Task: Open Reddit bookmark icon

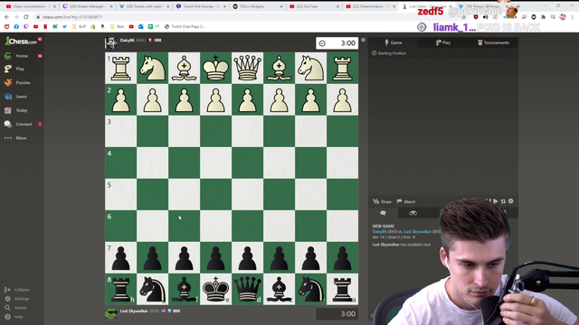Action: click(x=6, y=26)
